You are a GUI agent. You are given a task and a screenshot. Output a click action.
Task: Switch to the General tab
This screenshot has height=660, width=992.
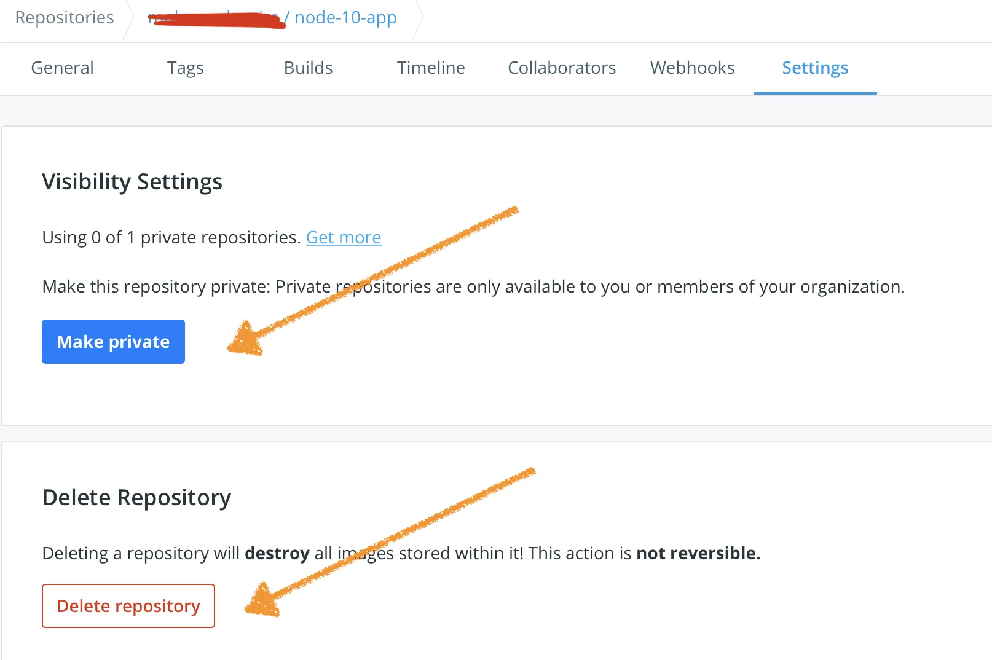coord(62,68)
